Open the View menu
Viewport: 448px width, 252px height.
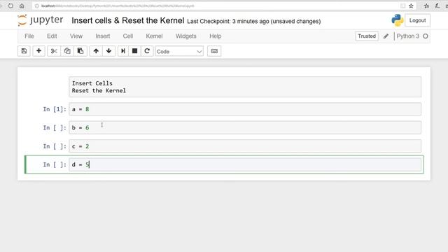coord(76,36)
